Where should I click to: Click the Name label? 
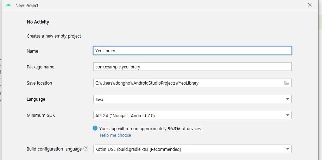click(32, 51)
